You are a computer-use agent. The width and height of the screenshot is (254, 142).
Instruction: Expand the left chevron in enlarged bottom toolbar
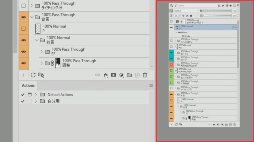[23, 75]
